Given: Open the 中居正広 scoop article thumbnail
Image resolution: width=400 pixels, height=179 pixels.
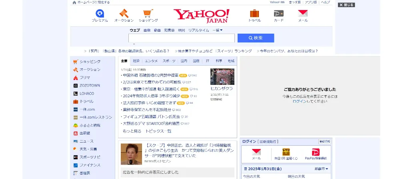Looking at the screenshot, I should click(x=131, y=154).
